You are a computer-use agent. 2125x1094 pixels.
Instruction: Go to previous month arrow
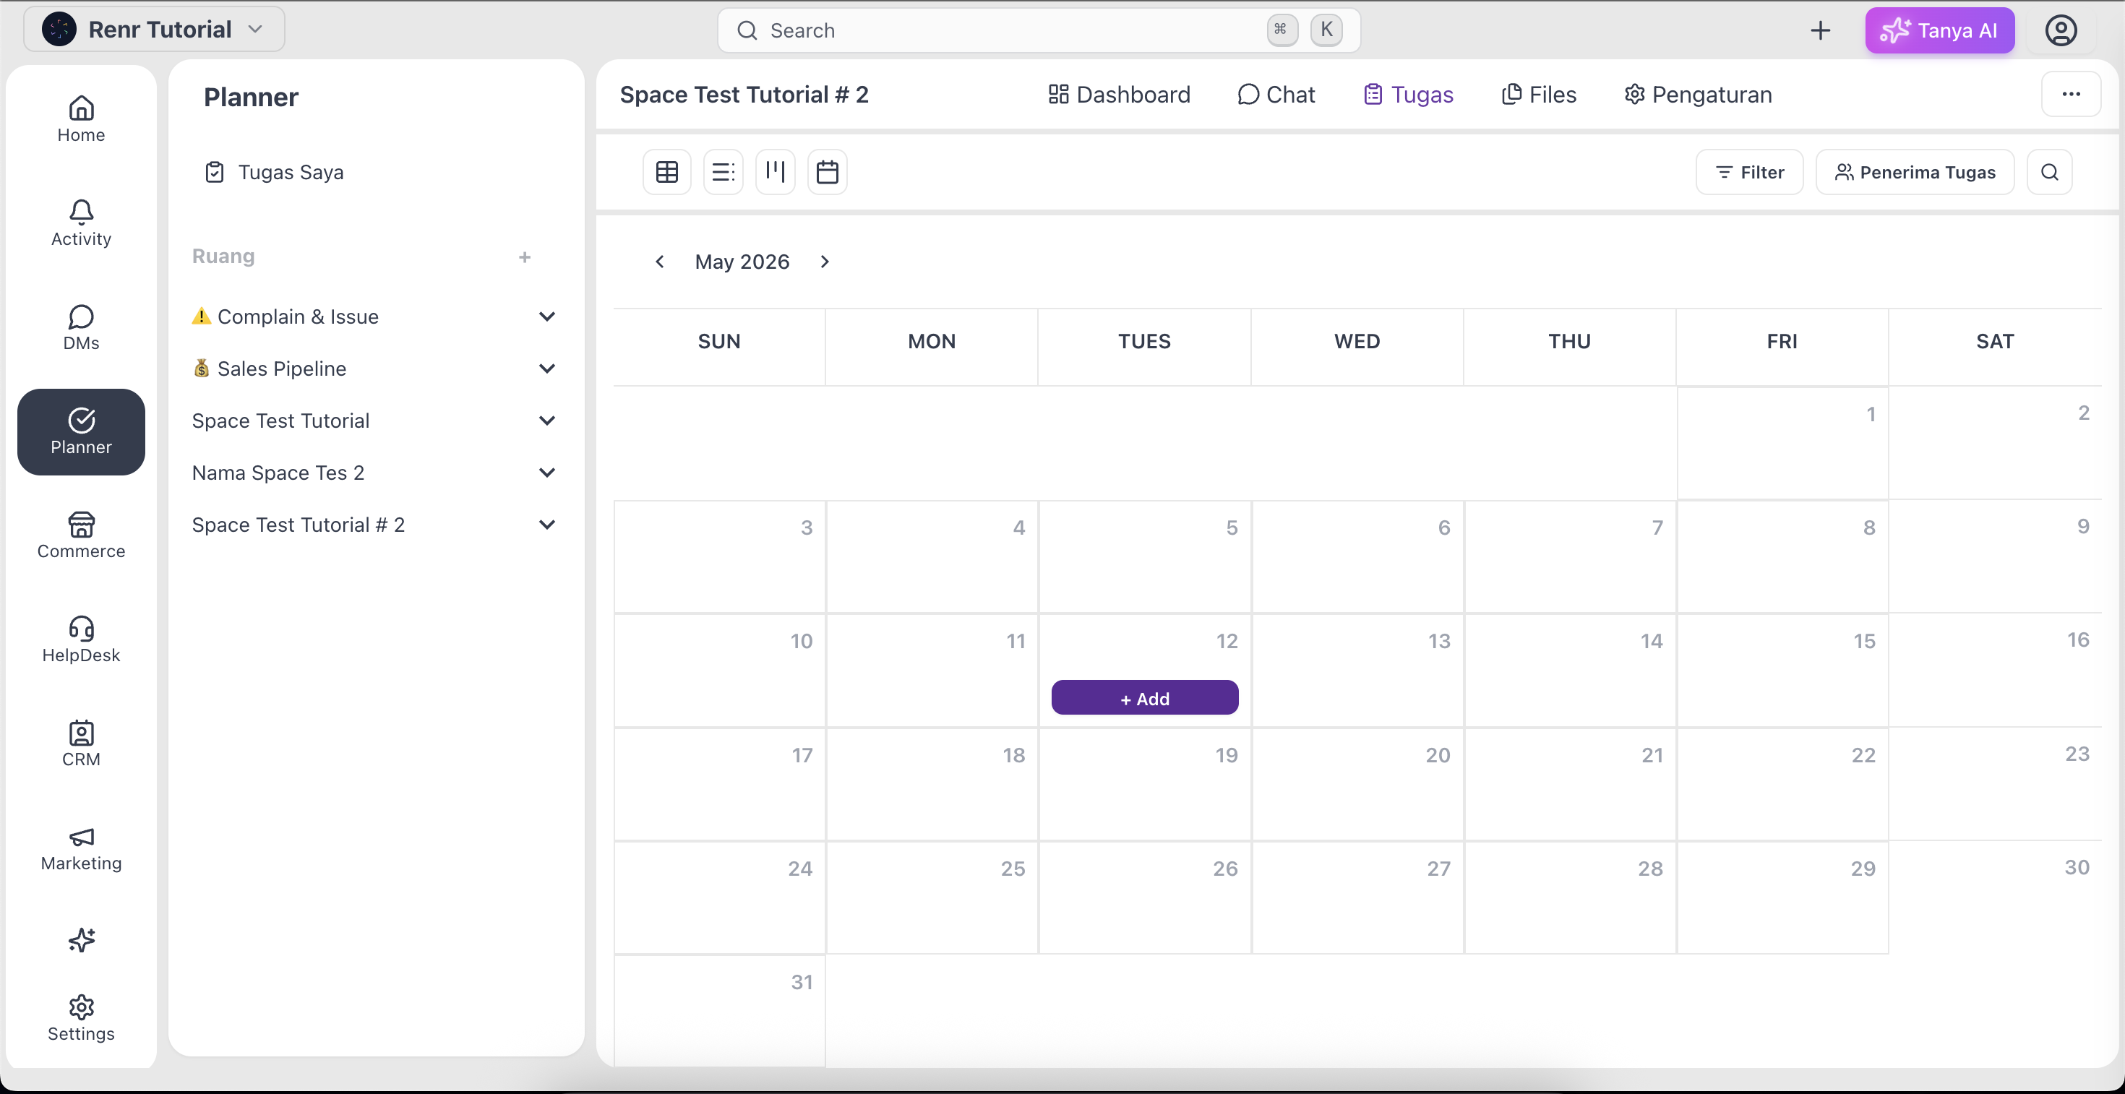[x=659, y=262]
